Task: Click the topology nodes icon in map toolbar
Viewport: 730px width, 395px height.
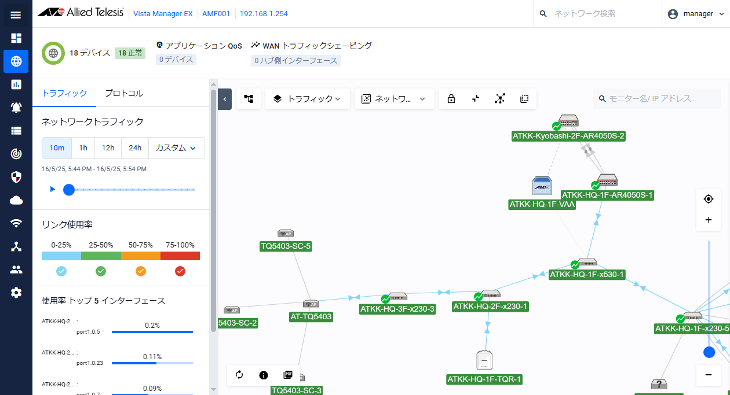Action: 500,99
